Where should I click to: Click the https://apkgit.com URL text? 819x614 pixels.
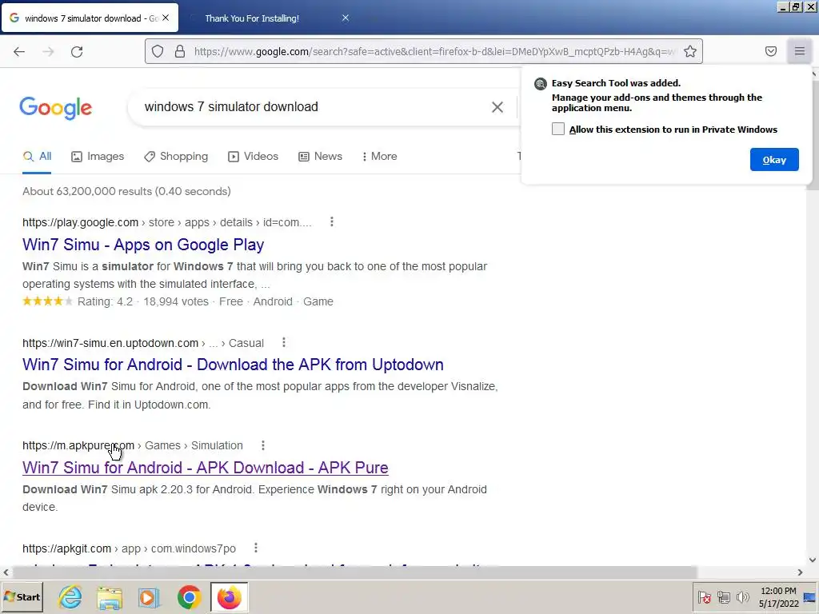click(x=67, y=548)
